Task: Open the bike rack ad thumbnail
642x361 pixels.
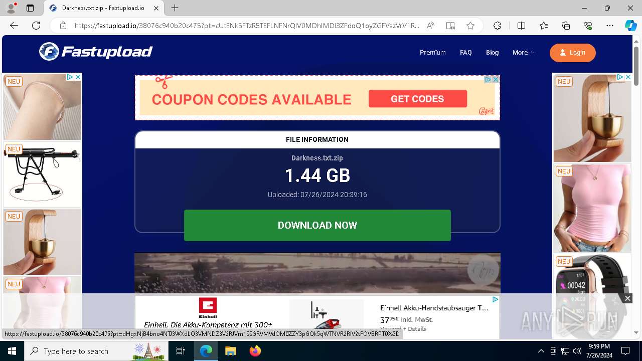Action: [42, 174]
